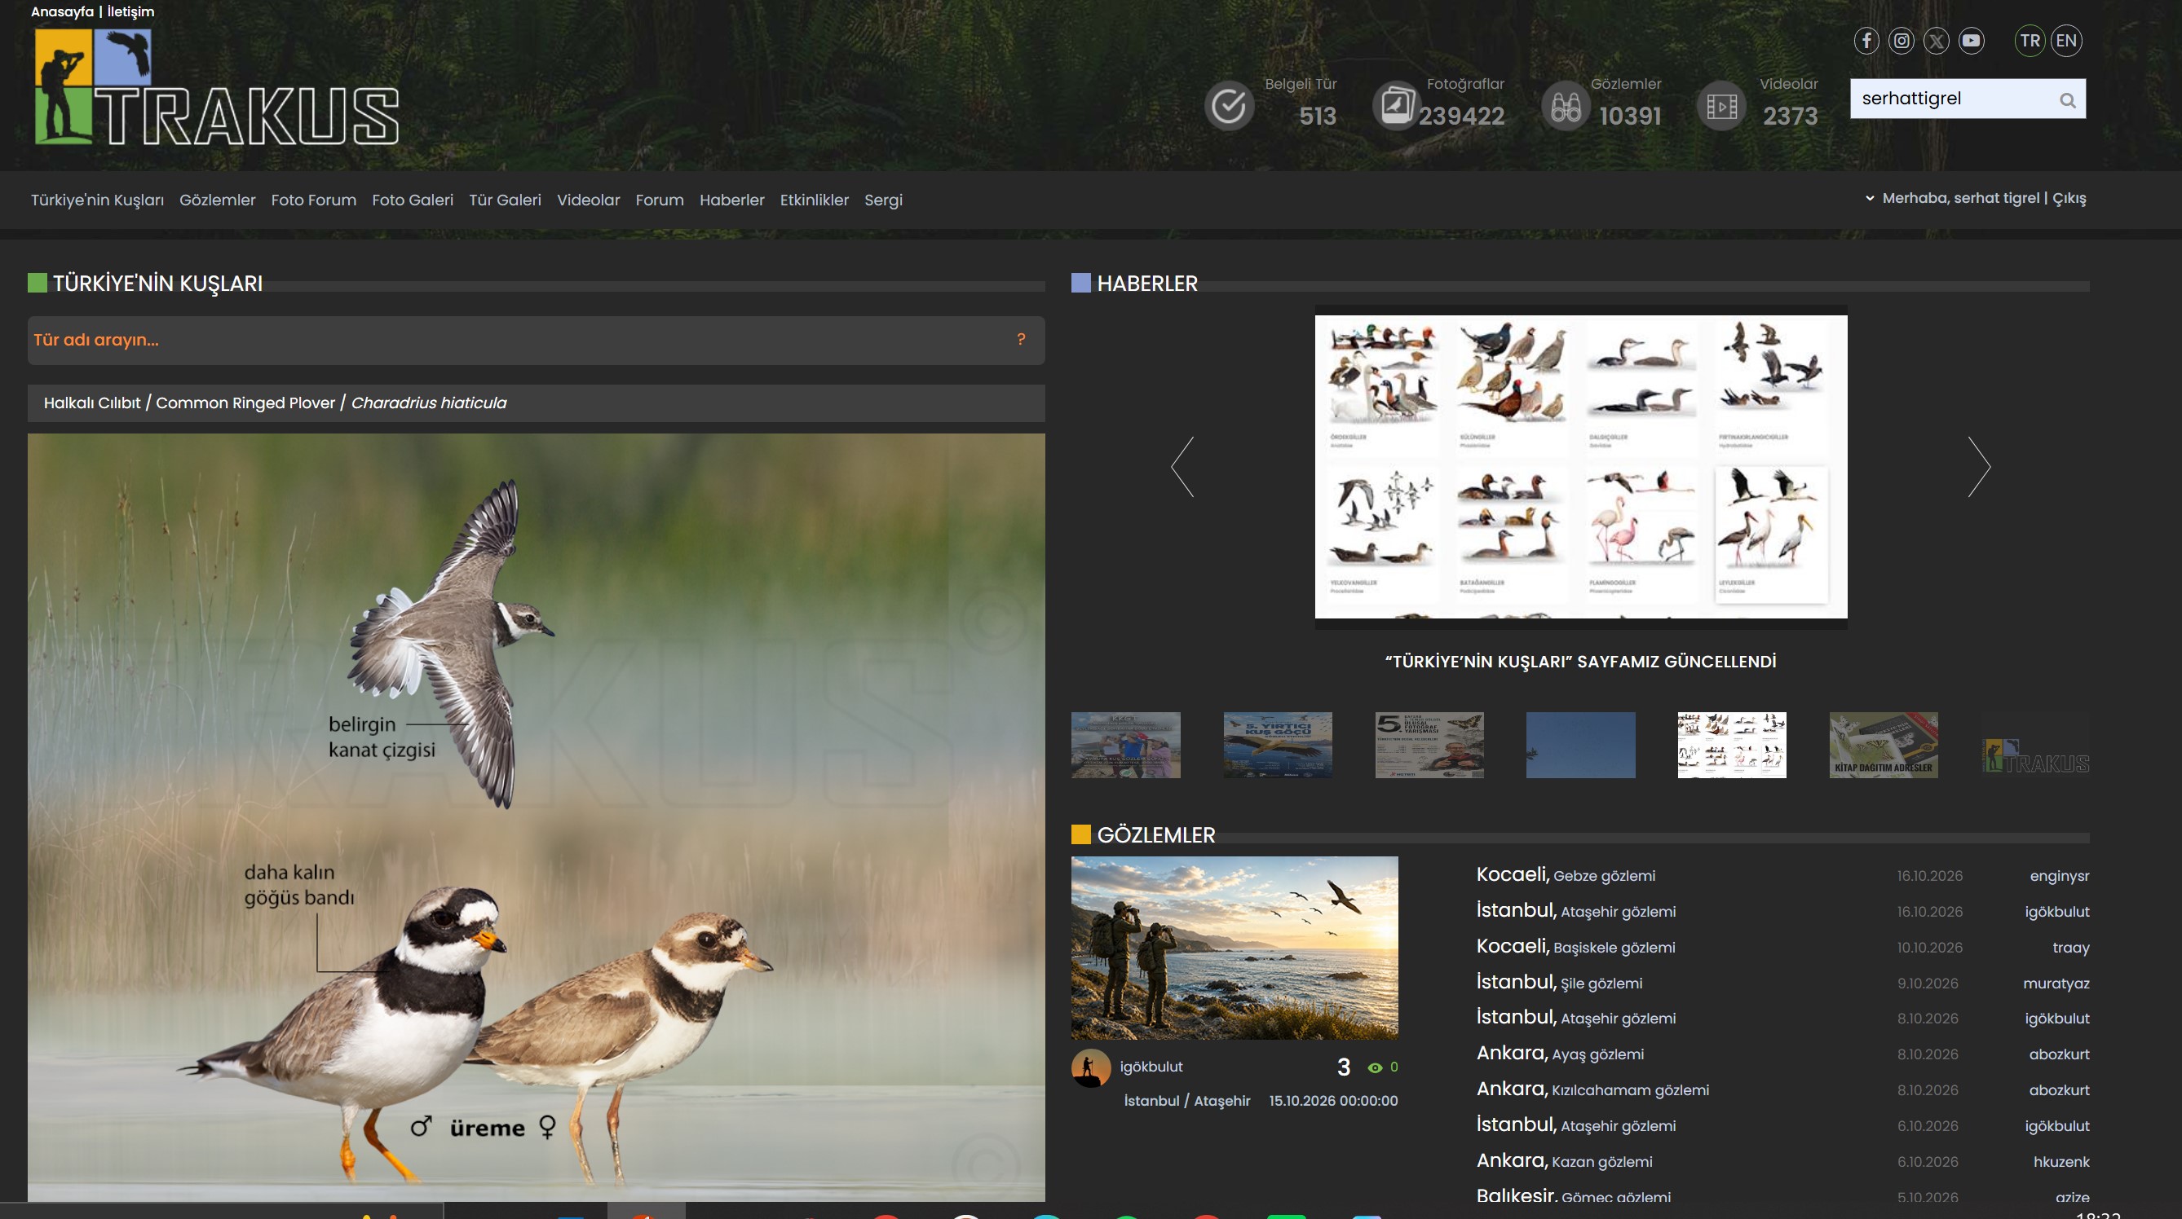This screenshot has height=1219, width=2182.
Task: Open Kocaeli, Gebze gözlemi entry
Action: [x=1566, y=875]
